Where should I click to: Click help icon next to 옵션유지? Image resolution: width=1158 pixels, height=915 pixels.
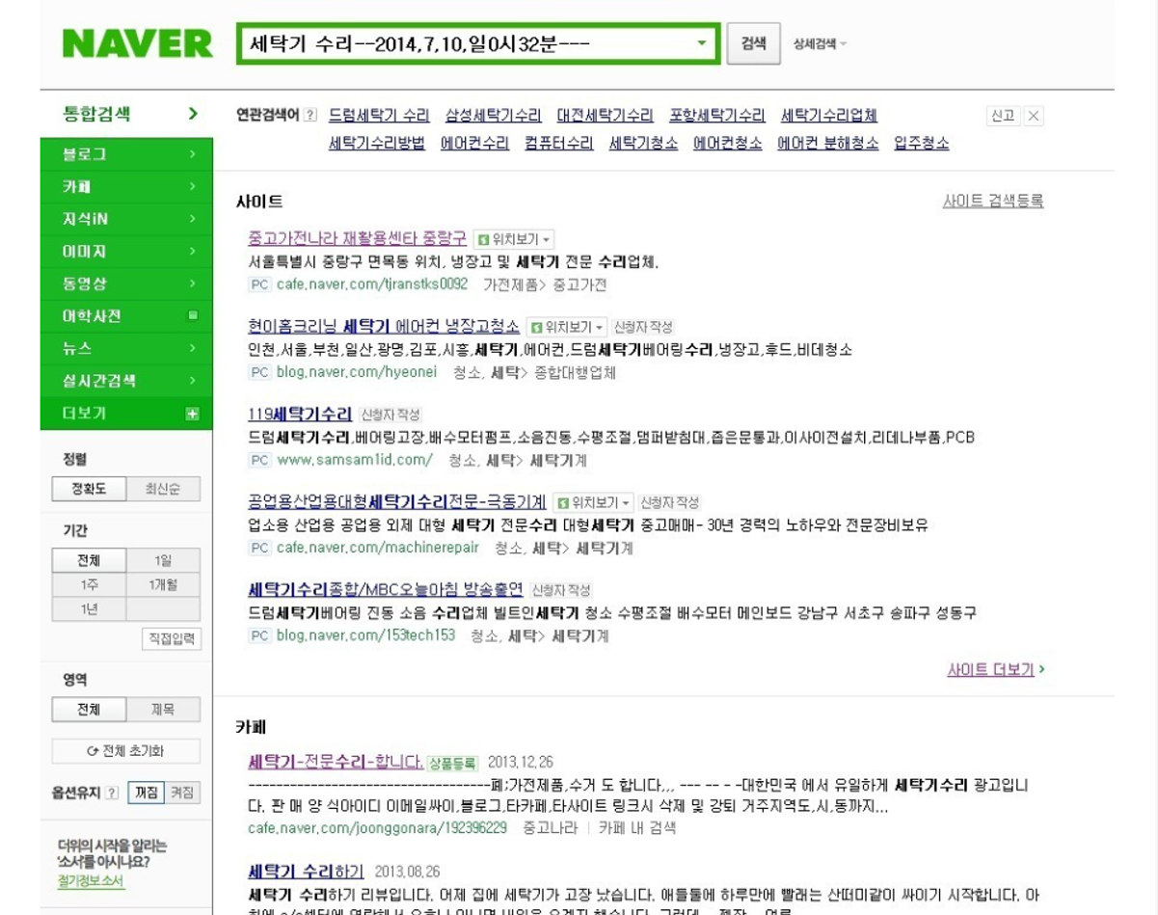[x=111, y=793]
